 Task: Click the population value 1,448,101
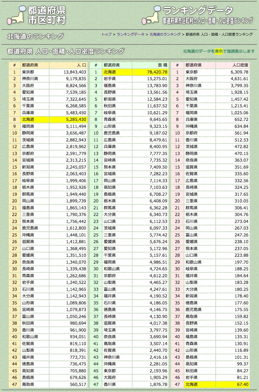point(76,235)
